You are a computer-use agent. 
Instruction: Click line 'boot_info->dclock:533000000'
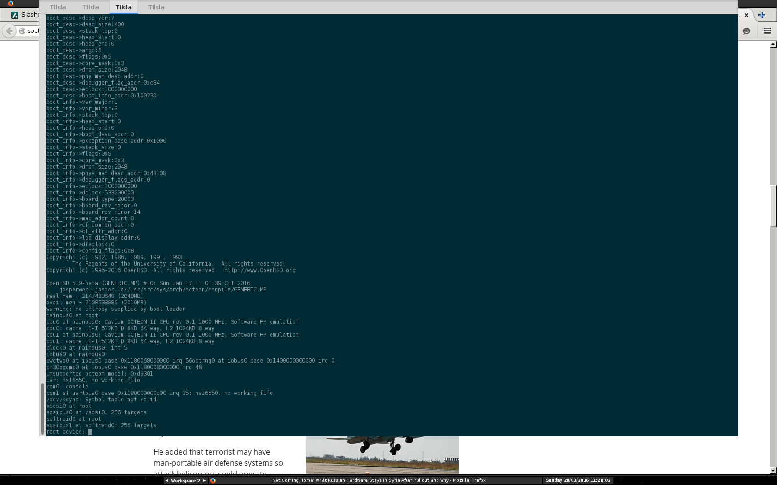coord(90,193)
